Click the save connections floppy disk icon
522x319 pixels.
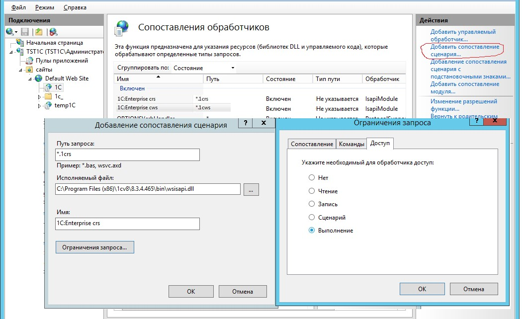(x=25, y=32)
